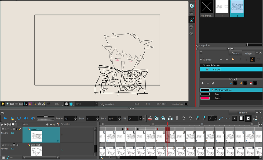Screen dimensions: 263x160
Task: Click the brush colour swatch box
Action: [x=235, y=83]
